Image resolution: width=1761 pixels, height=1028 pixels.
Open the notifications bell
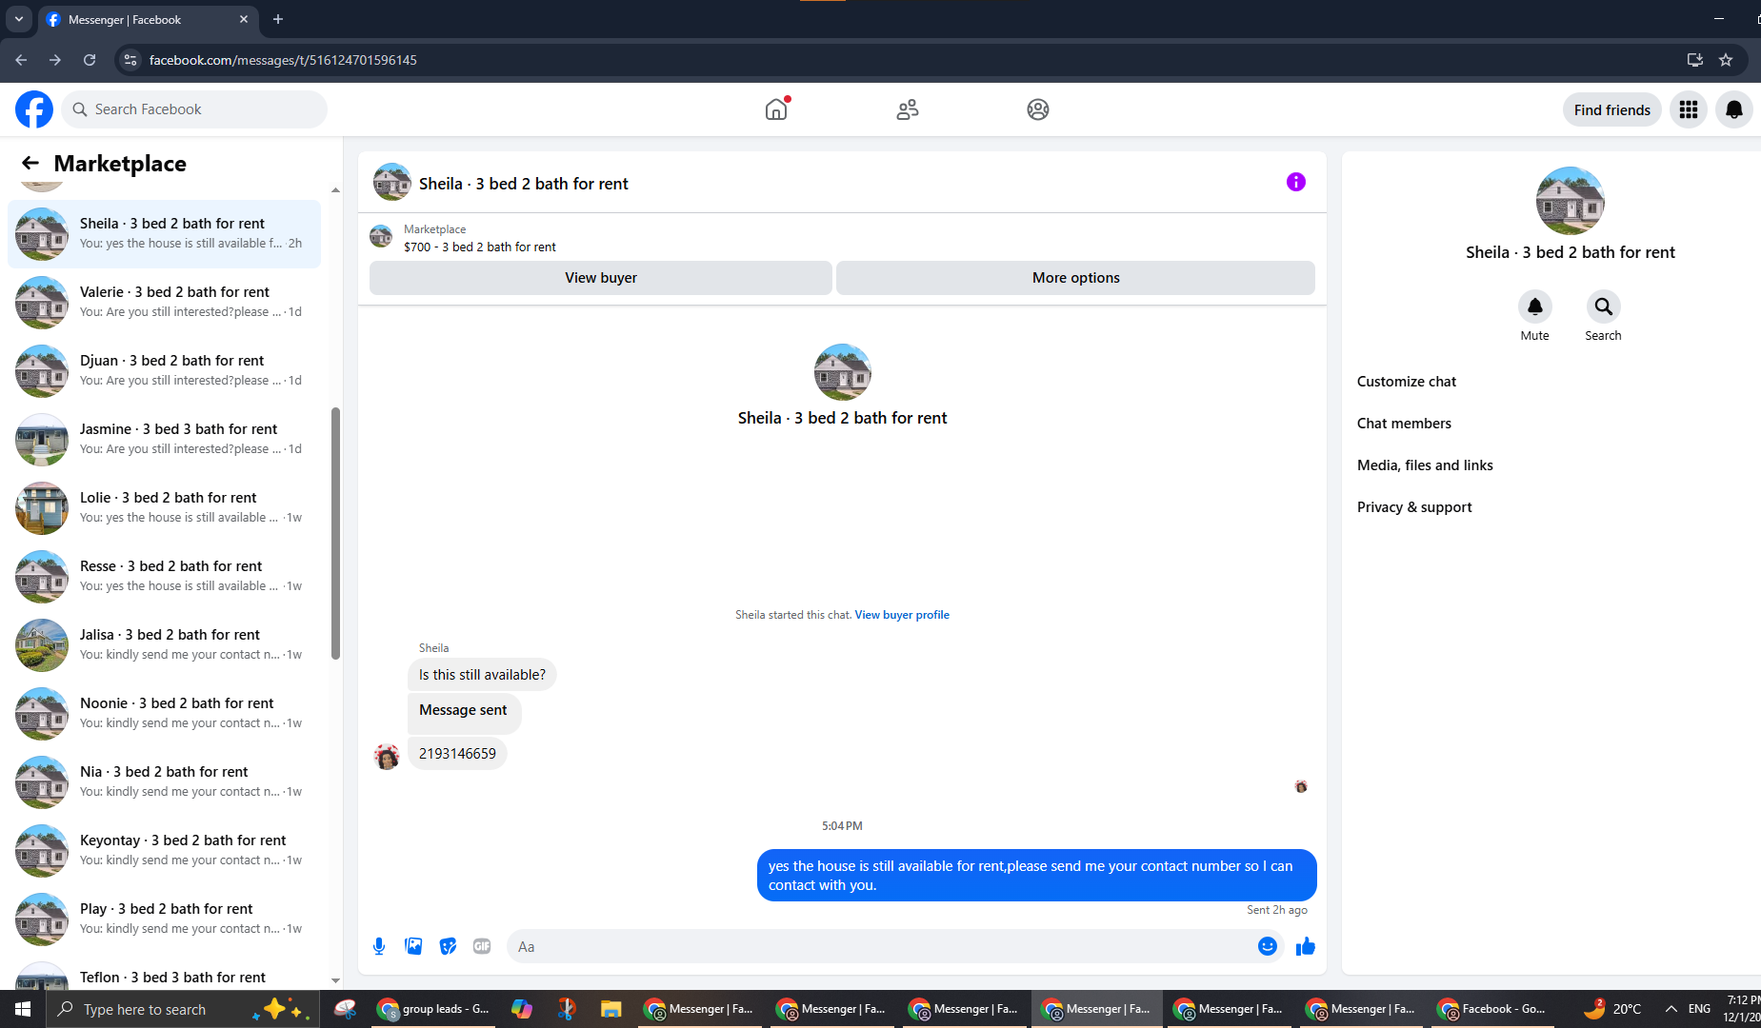tap(1734, 109)
